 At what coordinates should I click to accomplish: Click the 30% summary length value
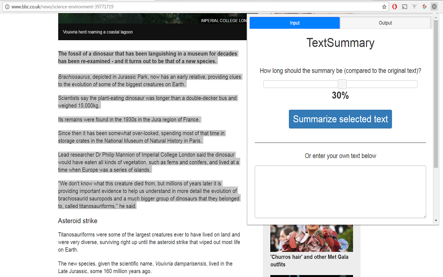click(340, 96)
